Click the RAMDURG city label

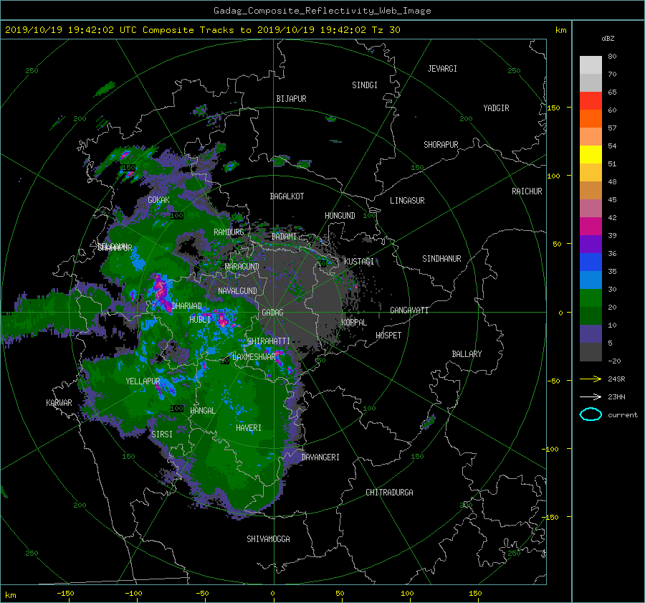coord(229,232)
